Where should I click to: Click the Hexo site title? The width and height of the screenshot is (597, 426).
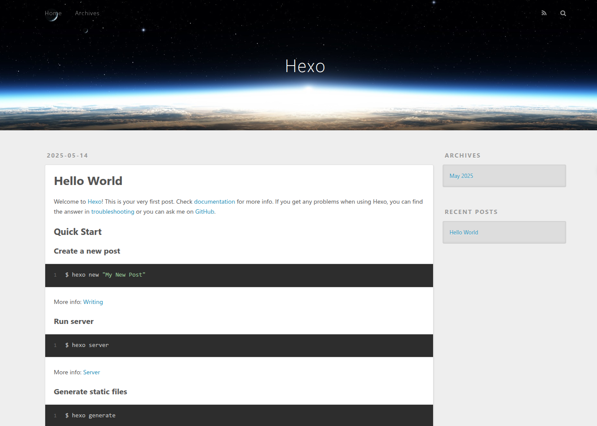click(x=305, y=66)
